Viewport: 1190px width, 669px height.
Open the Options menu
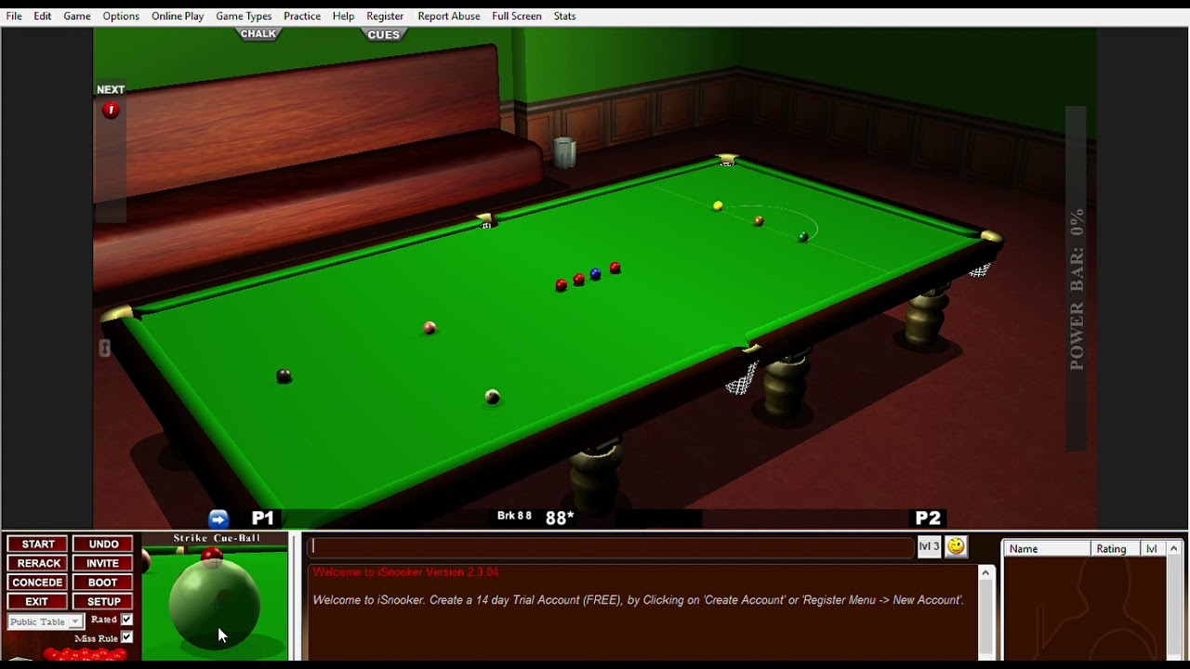coord(121,16)
